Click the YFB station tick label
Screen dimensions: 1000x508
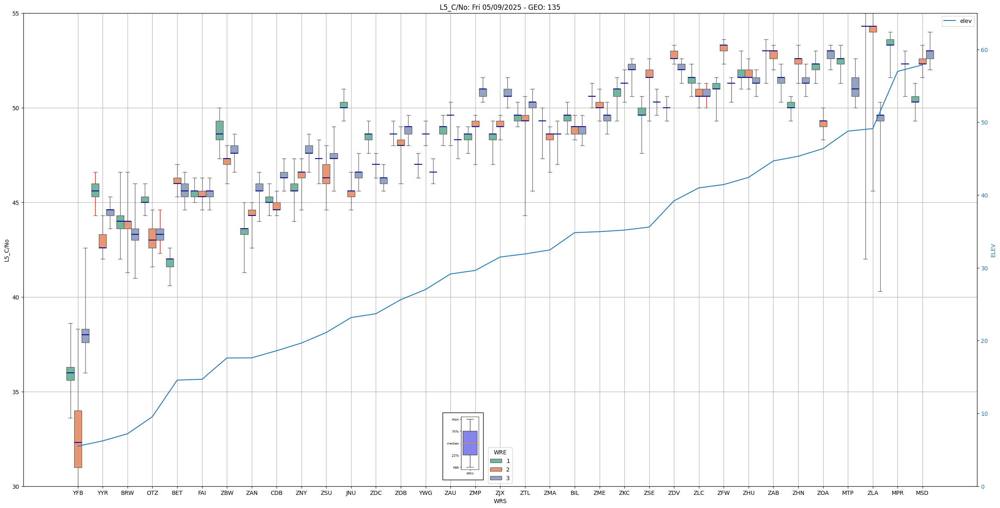(x=78, y=493)
